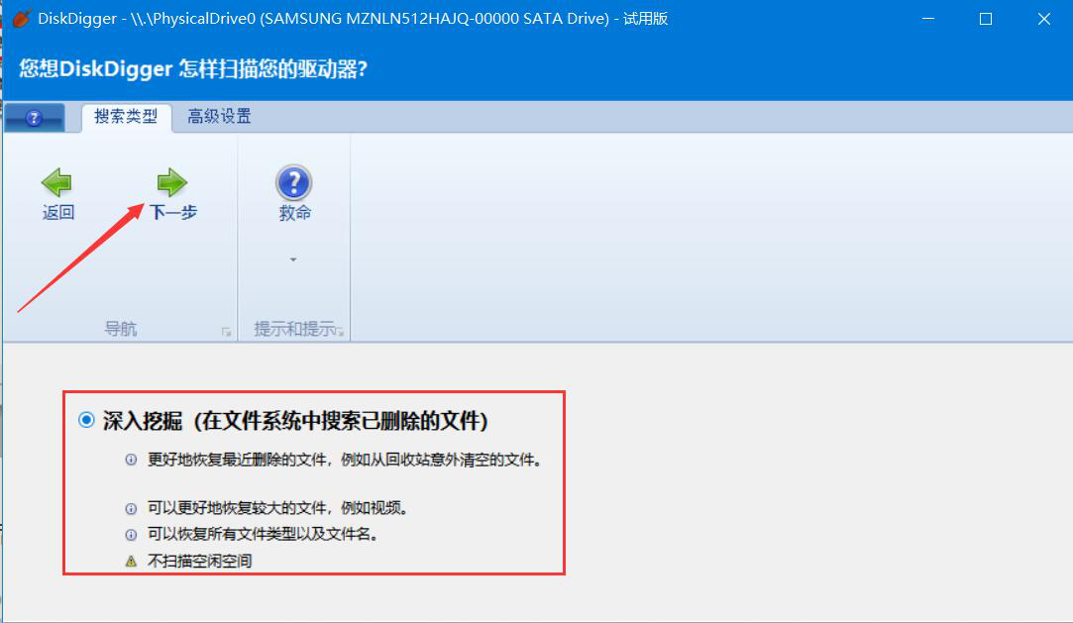The height and width of the screenshot is (623, 1073).
Task: Switch to the 搜索类型 tab
Action: [126, 117]
